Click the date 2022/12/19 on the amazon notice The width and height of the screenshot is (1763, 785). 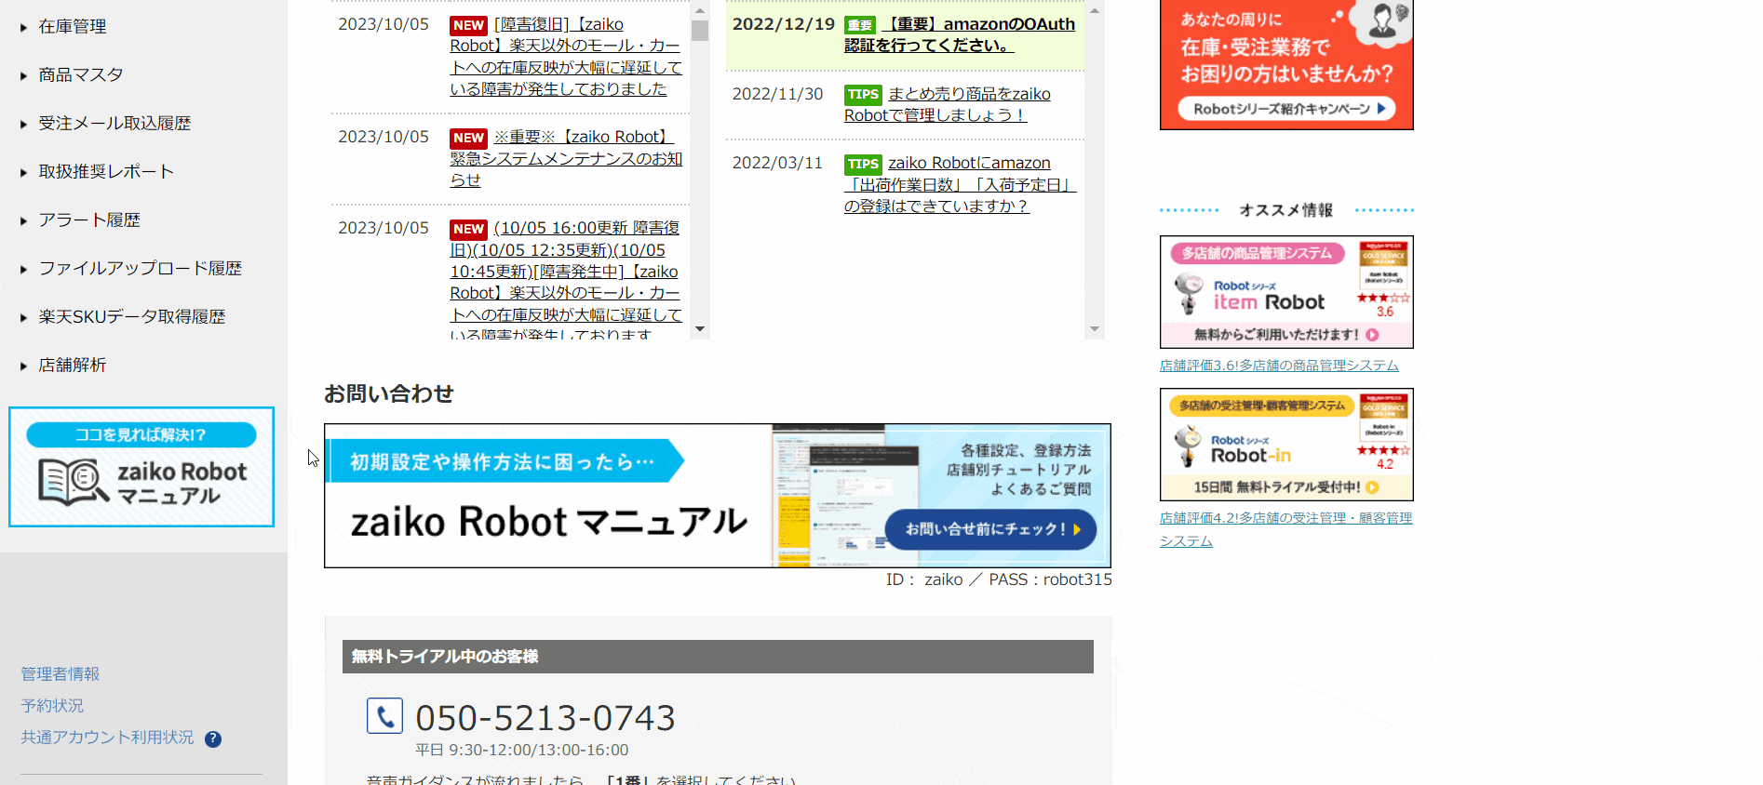[x=784, y=24]
